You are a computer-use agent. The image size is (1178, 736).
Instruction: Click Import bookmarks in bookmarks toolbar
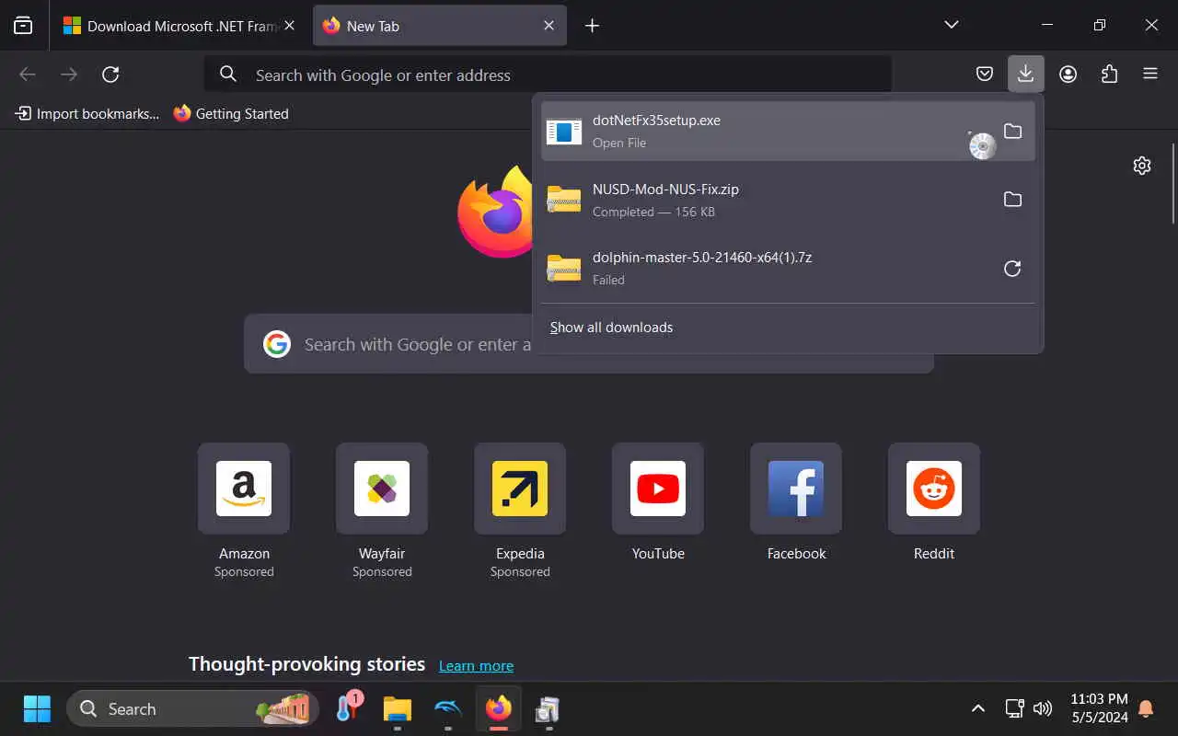(87, 113)
